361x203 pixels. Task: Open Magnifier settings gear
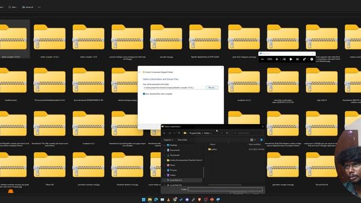(311, 59)
